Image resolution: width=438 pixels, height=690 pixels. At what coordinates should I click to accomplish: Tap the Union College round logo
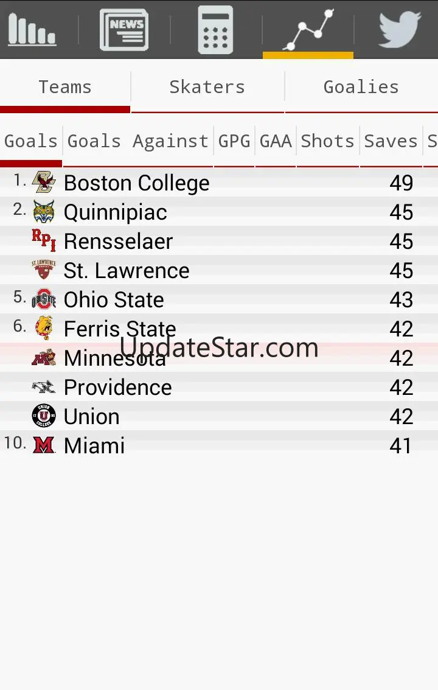pos(43,416)
